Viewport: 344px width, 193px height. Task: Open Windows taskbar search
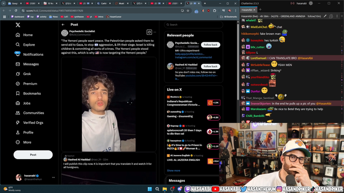157,189
